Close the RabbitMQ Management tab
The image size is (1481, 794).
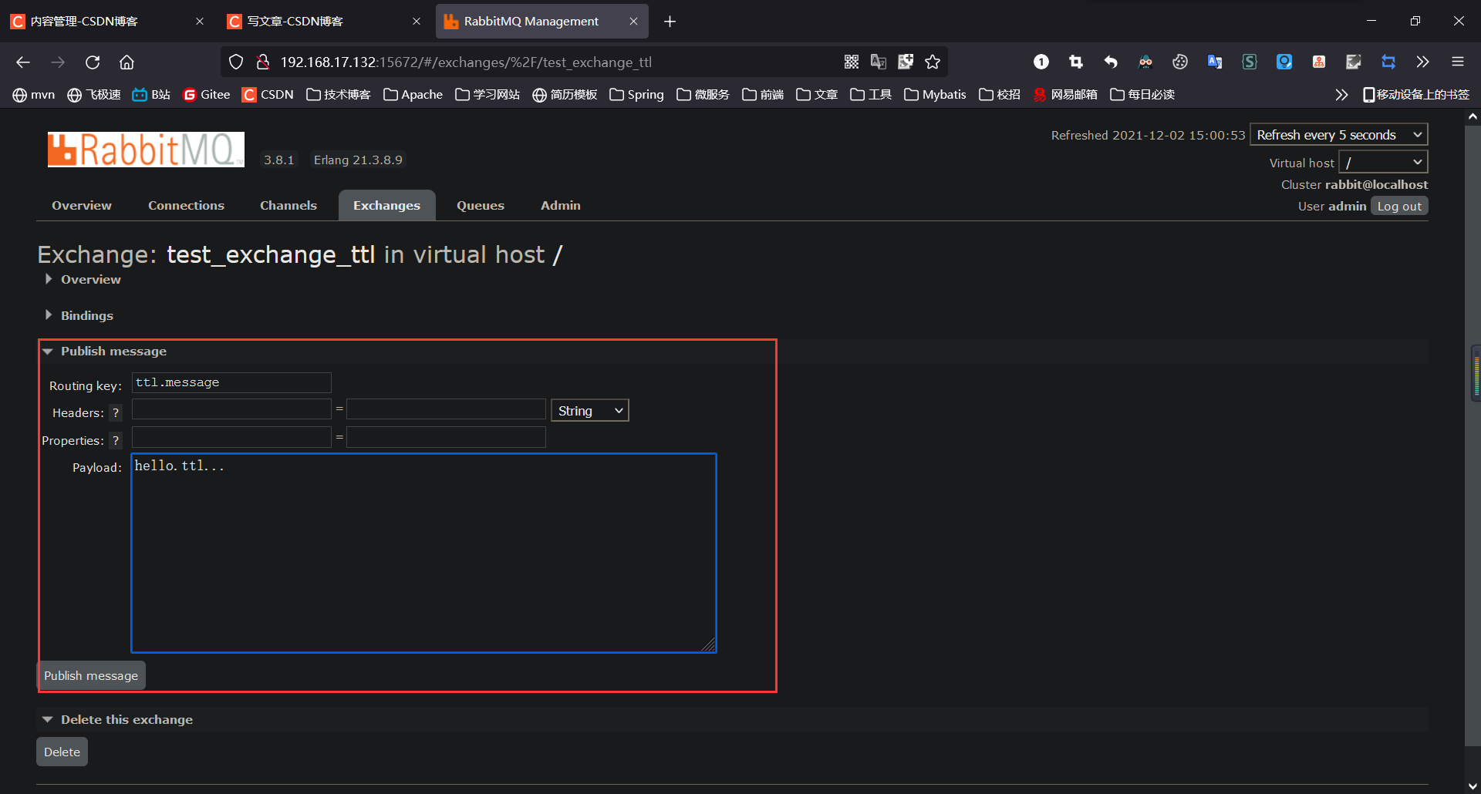[x=633, y=22]
